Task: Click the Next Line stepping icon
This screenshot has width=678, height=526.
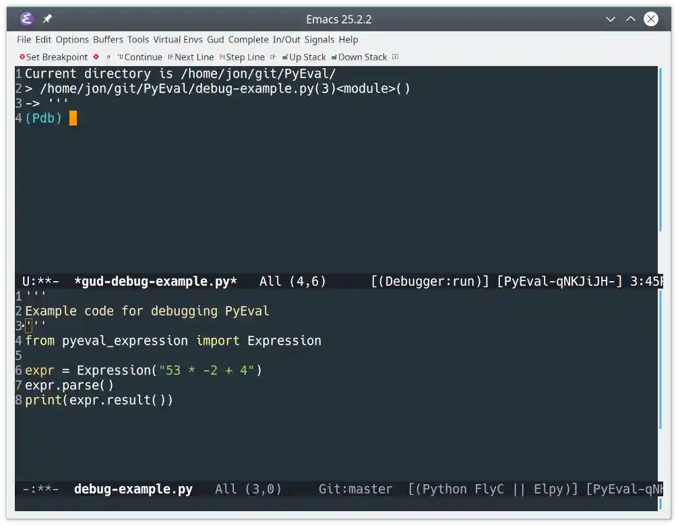Action: pos(191,57)
